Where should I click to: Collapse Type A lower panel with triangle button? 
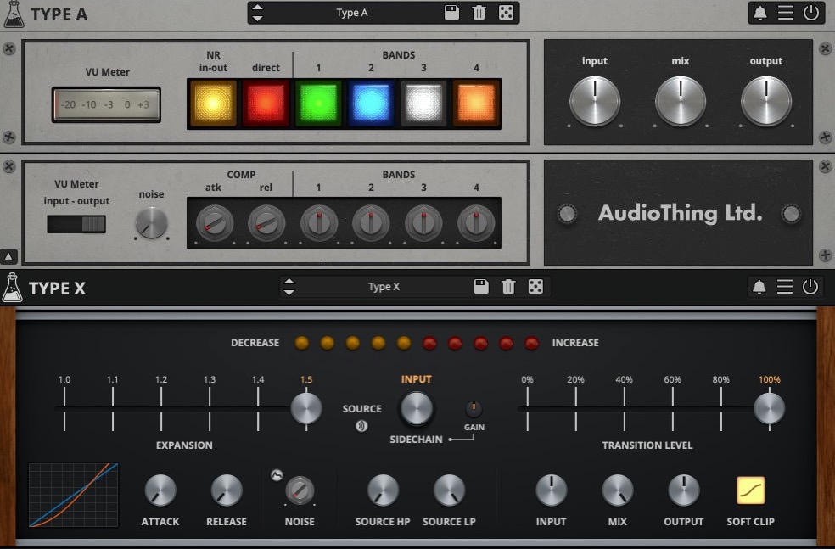click(9, 256)
